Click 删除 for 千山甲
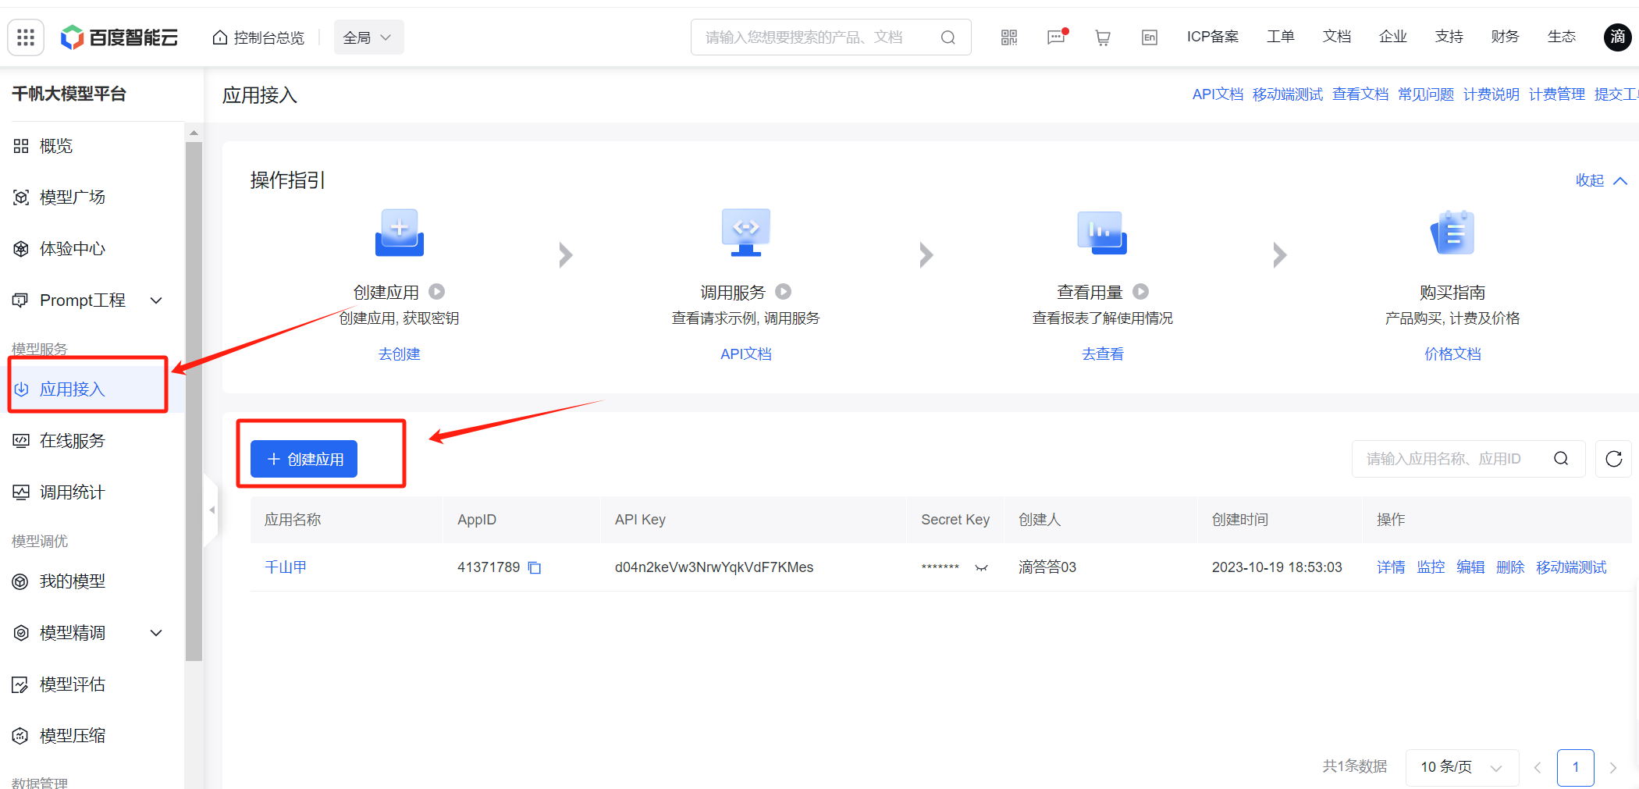This screenshot has width=1639, height=789. (1510, 567)
